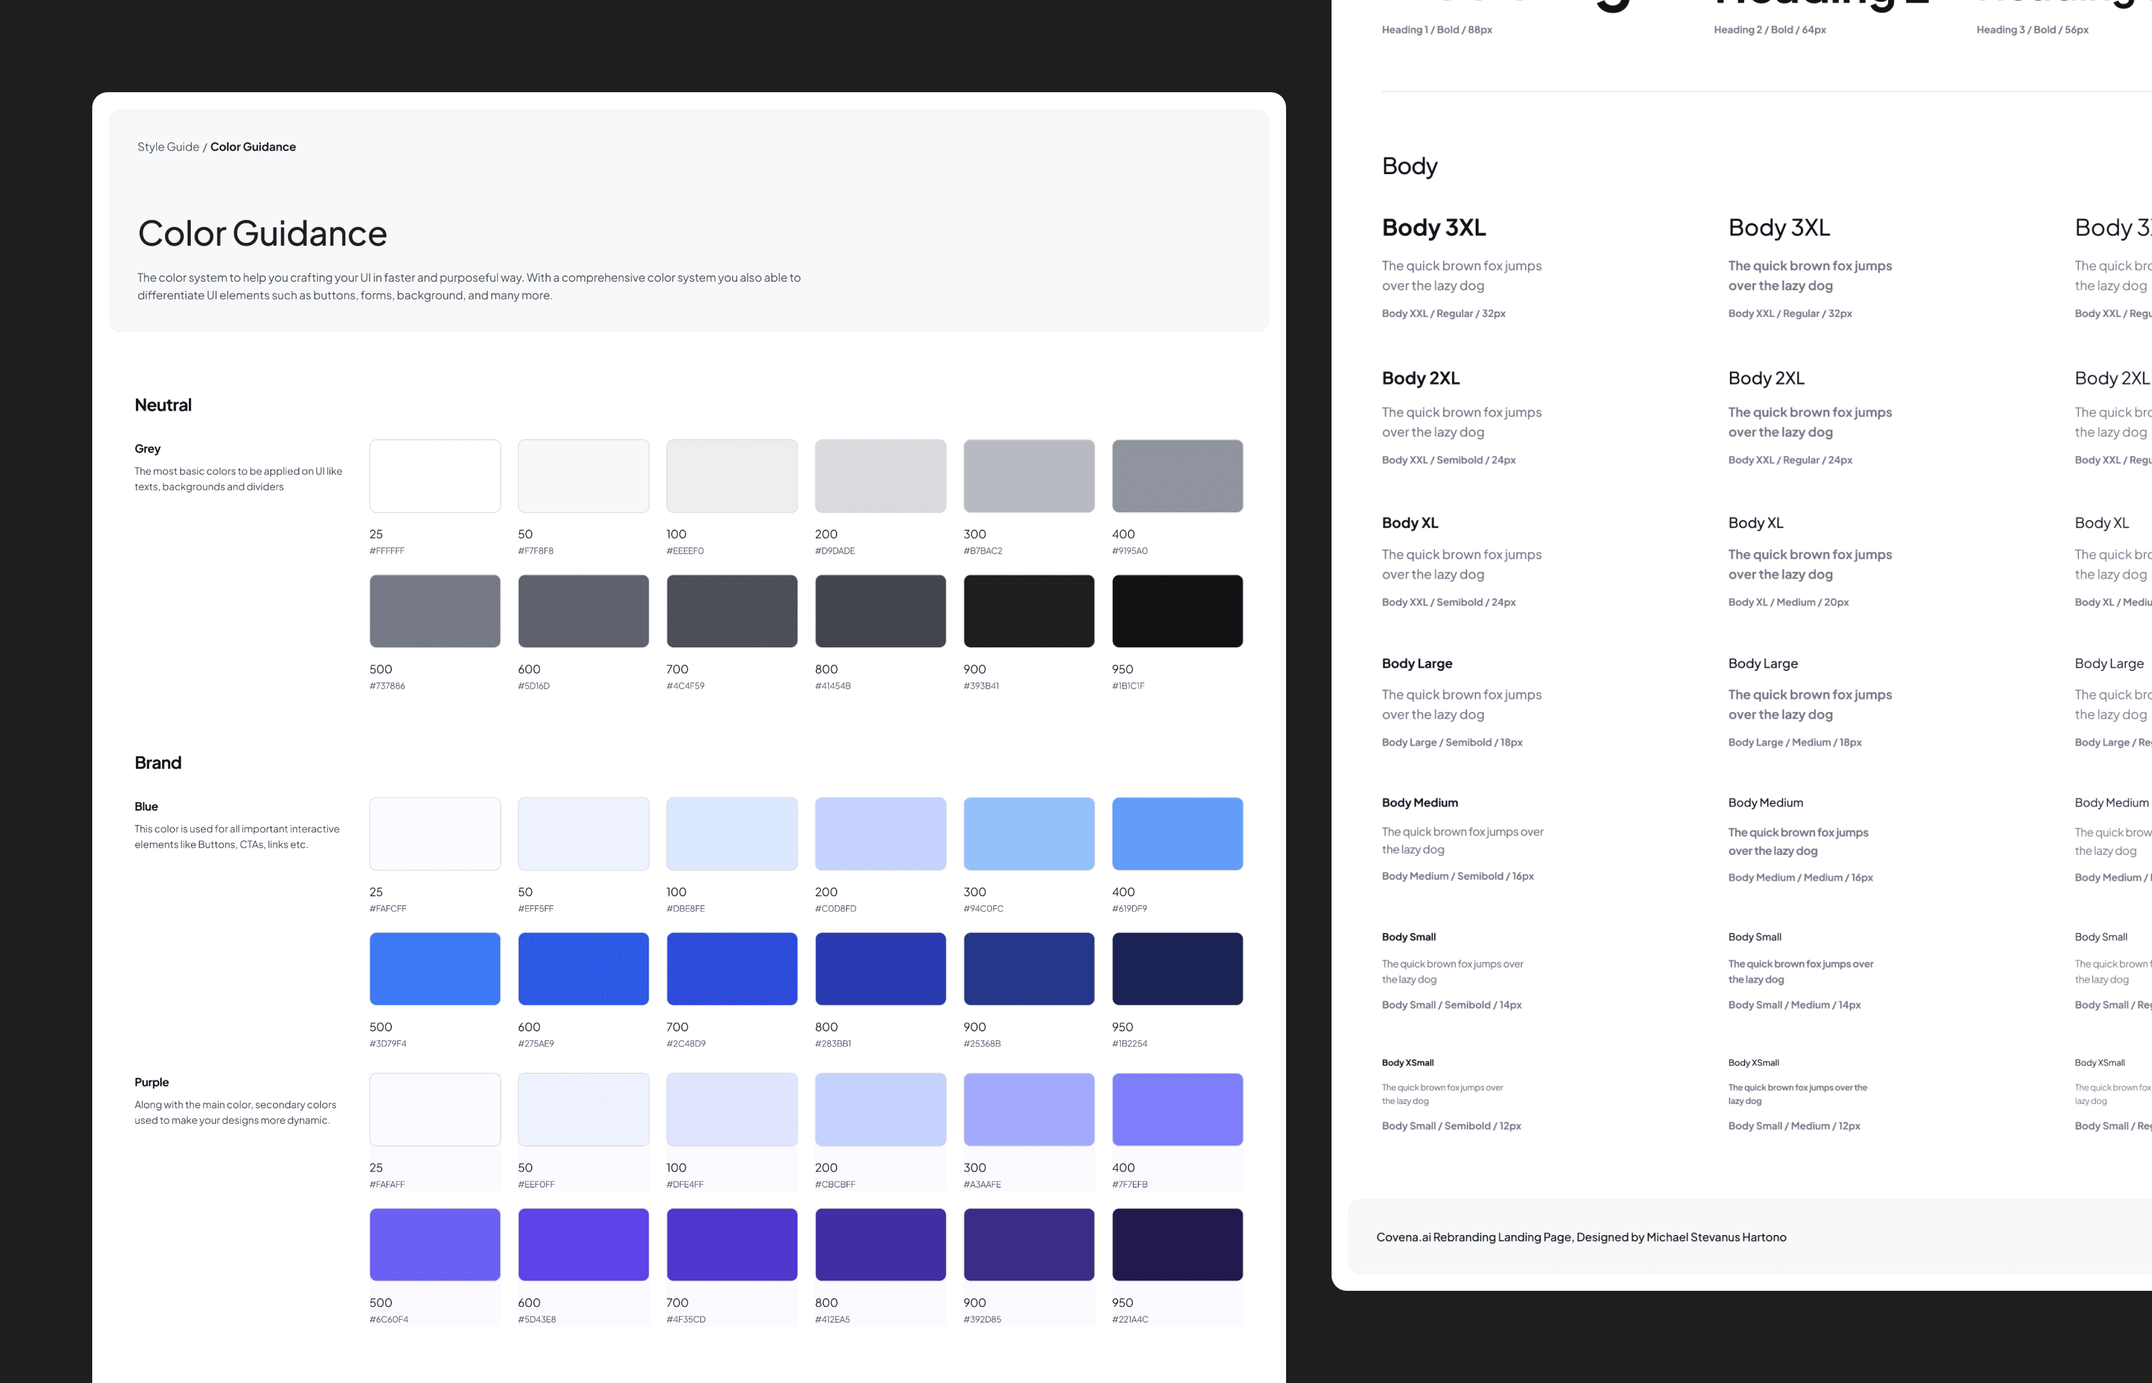Pick the Blue 950 #1B2254 swatch
Screen dimensions: 2152x1383
click(x=1177, y=969)
